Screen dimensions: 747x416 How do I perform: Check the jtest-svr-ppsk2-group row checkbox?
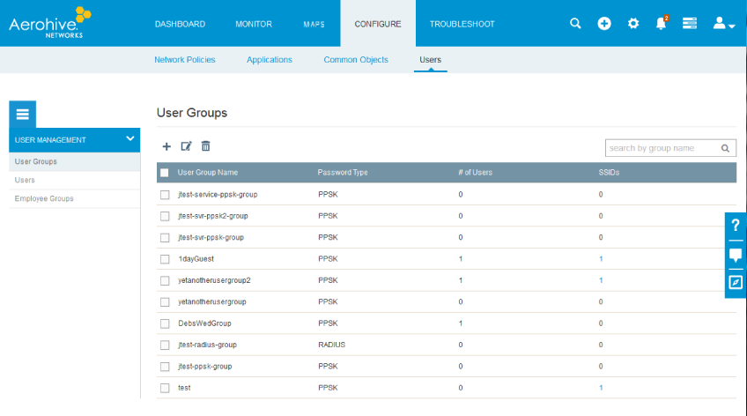[165, 216]
